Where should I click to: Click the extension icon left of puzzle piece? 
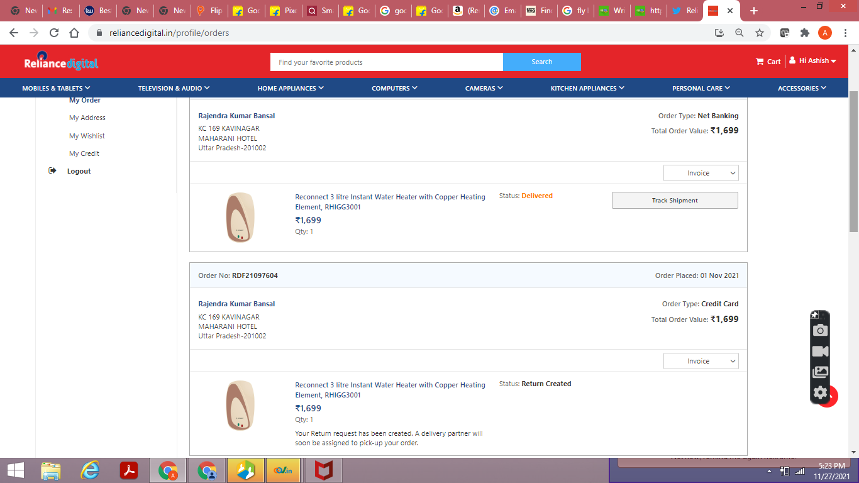(785, 33)
